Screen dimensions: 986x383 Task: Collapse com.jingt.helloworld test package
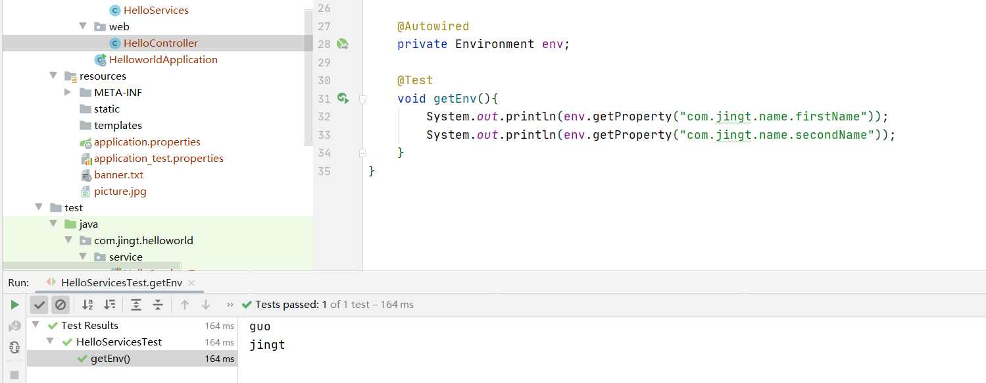pos(68,240)
